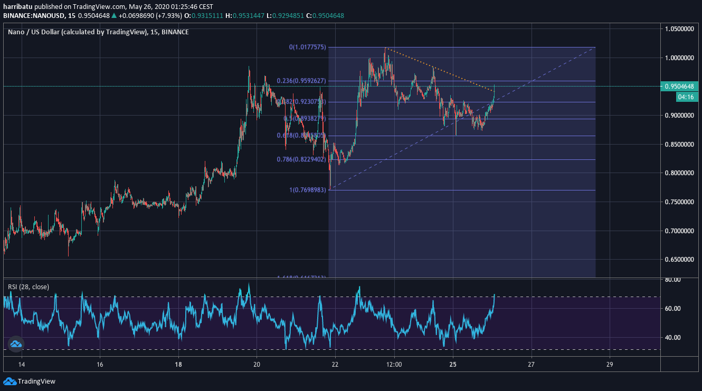Screen dimensions: 702x391
Task: Click the TradingView.com text in header
Action: click(98, 7)
